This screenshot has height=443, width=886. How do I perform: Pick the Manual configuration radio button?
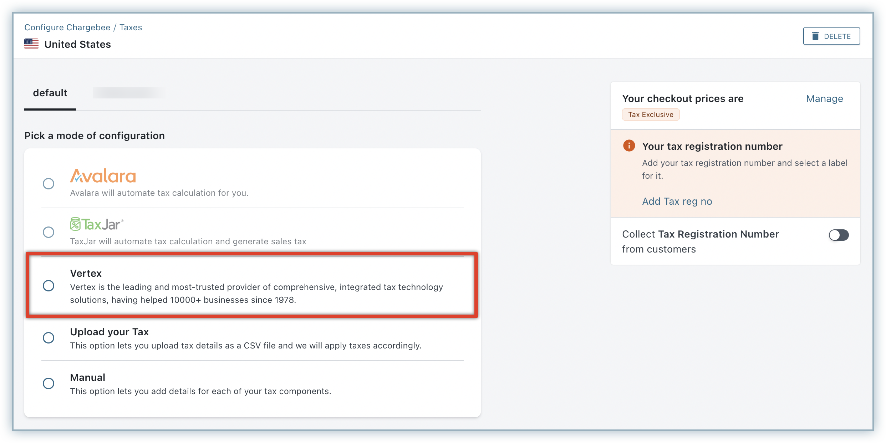click(x=49, y=383)
